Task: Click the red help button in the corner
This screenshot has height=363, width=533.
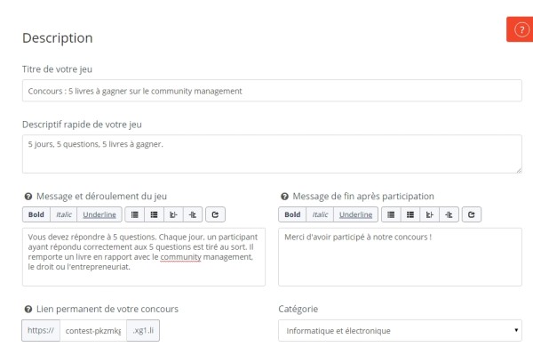Action: click(521, 29)
